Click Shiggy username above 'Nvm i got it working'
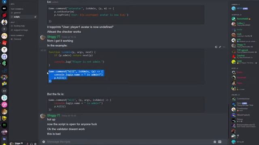Image resolution: width=259 pixels, height=145 pixels. [x=53, y=37]
